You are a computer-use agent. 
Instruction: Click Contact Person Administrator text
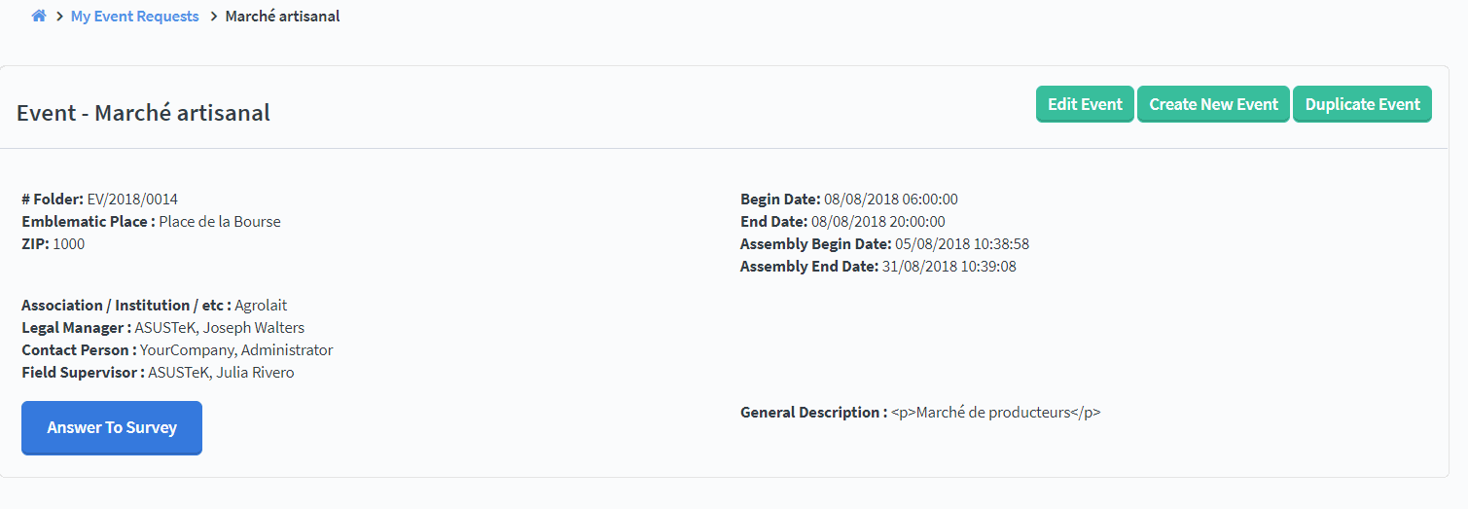coord(236,350)
